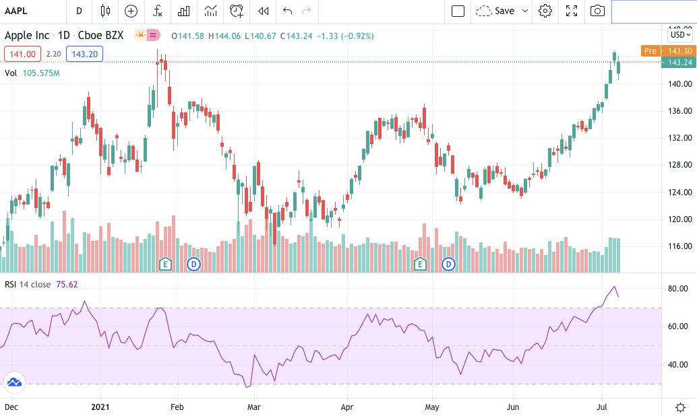This screenshot has width=697, height=416.
Task: Click the late April earnings E marker
Action: click(420, 264)
